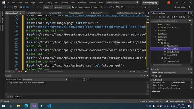194x109 pixels.
Task: Toggle pin on Admin.cshtml tab
Action: click(21, 13)
